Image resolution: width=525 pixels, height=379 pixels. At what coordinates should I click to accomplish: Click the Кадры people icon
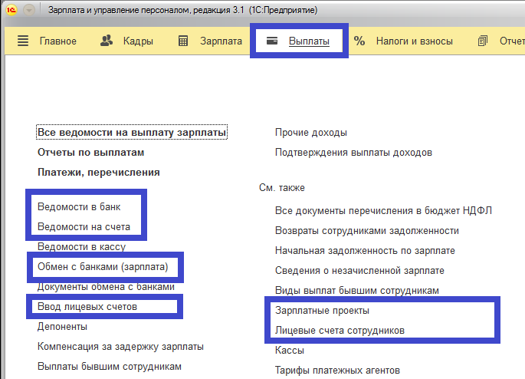pyautogui.click(x=107, y=41)
